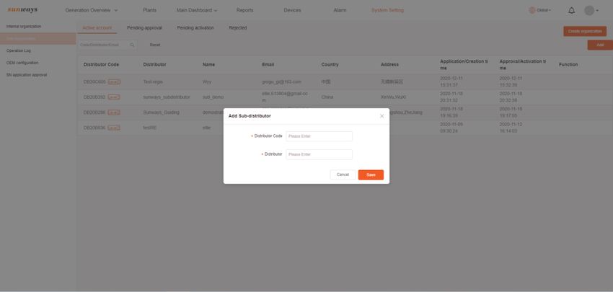The height and width of the screenshot is (292, 613).
Task: Switch to the Pending activation tab
Action: pyautogui.click(x=195, y=28)
